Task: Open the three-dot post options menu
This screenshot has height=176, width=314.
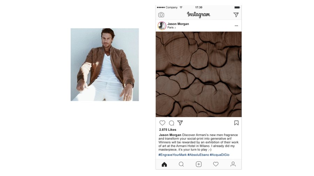Action: [236, 26]
